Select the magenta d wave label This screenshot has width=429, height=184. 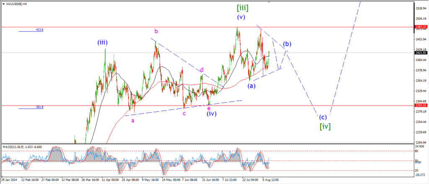pyautogui.click(x=202, y=70)
